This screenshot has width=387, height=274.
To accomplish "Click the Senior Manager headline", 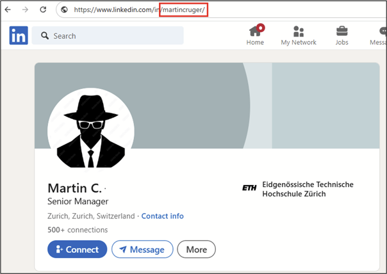I will 78,202.
